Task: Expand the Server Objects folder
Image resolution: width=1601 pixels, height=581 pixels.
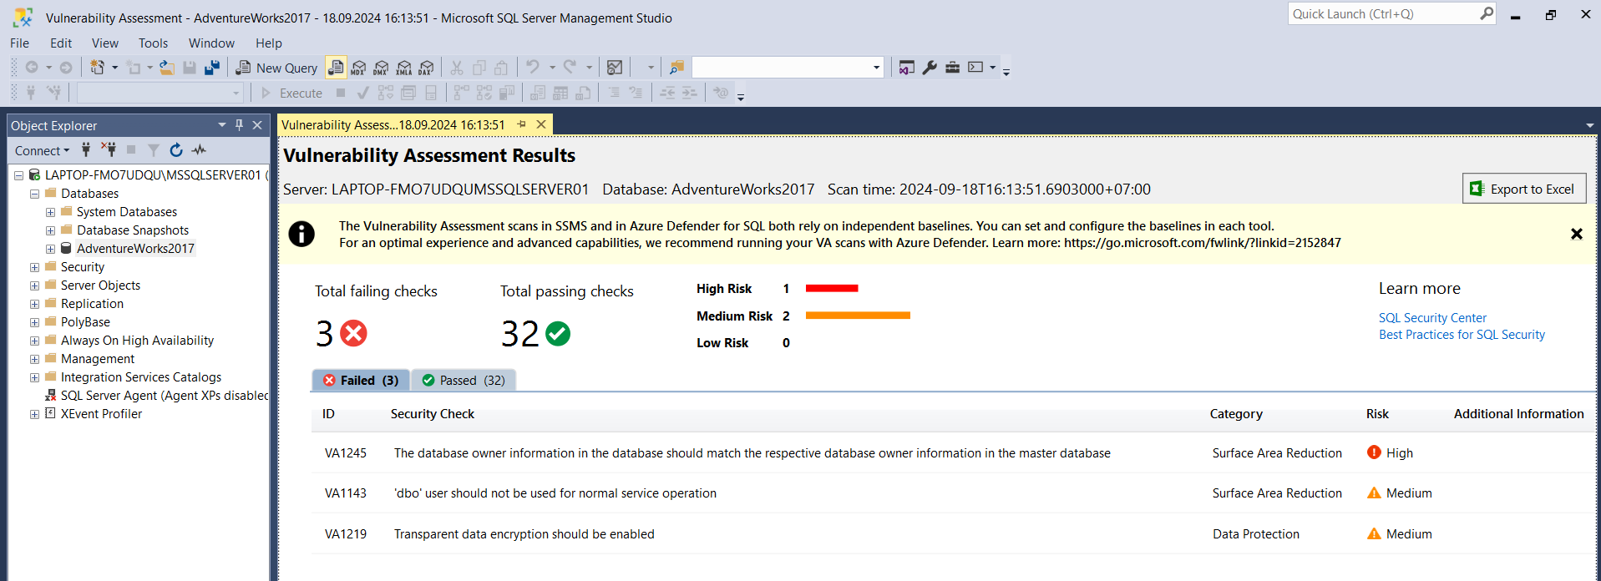Action: (x=34, y=285)
